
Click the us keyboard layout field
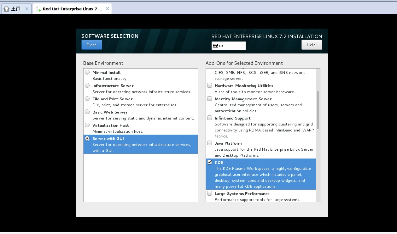pos(229,46)
